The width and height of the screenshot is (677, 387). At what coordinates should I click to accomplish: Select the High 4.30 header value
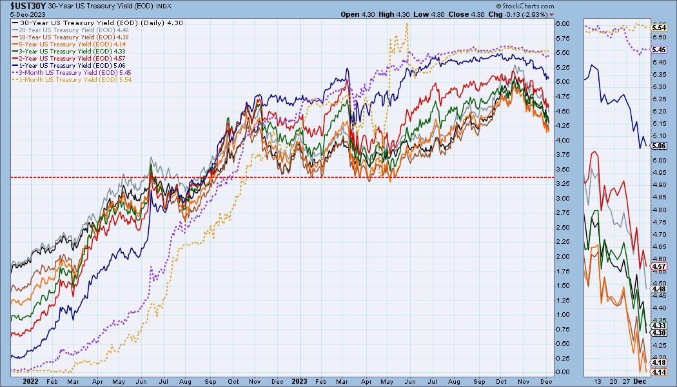tap(394, 14)
